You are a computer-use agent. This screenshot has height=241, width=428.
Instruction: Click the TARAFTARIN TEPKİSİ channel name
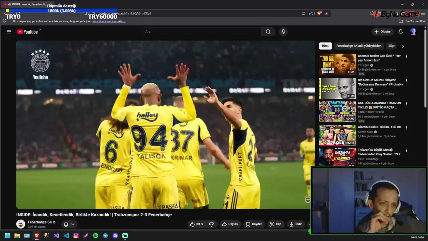[x=371, y=112]
